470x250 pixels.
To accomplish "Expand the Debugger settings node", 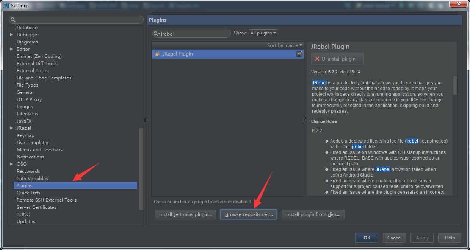I will pyautogui.click(x=11, y=35).
